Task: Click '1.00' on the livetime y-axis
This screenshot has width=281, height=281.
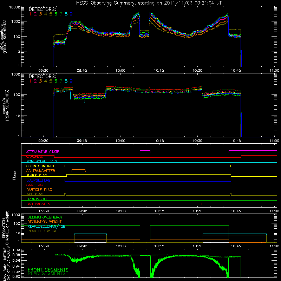Action: coord(17,250)
